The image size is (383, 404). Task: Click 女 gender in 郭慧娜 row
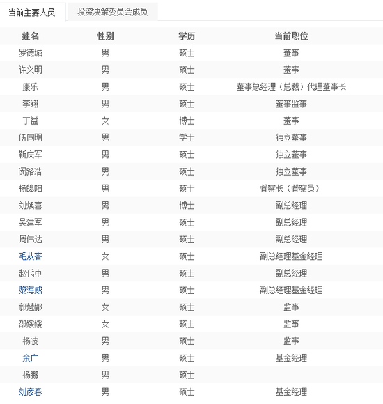[105, 307]
